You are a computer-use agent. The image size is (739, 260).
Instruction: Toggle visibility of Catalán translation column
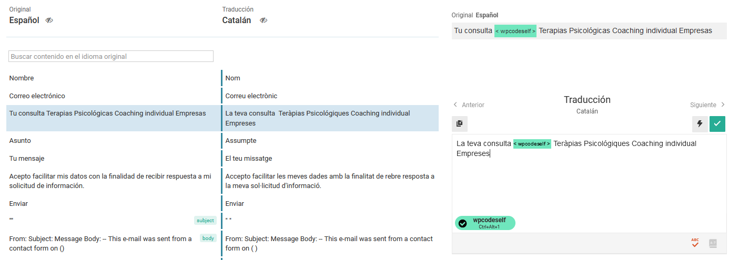264,20
